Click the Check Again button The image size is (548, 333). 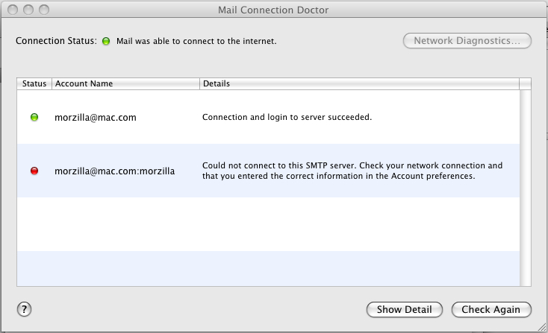[x=491, y=310]
